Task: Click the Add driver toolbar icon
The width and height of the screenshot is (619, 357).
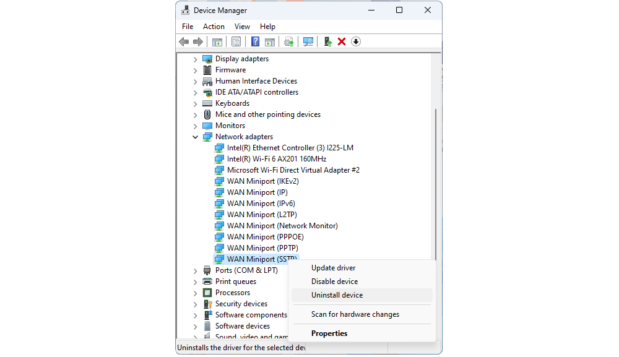Action: (327, 41)
